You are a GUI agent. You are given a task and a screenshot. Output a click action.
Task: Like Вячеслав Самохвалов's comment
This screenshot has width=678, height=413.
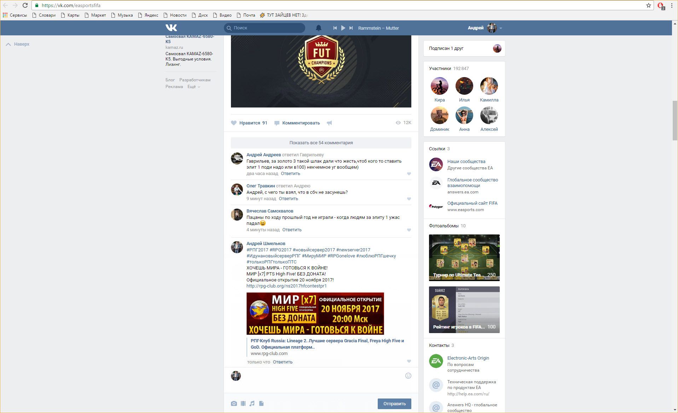[x=409, y=230]
